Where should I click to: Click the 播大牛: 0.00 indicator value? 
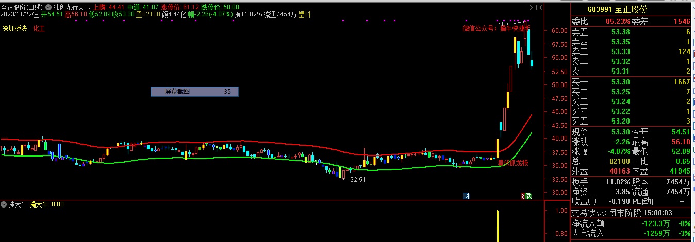[47, 204]
